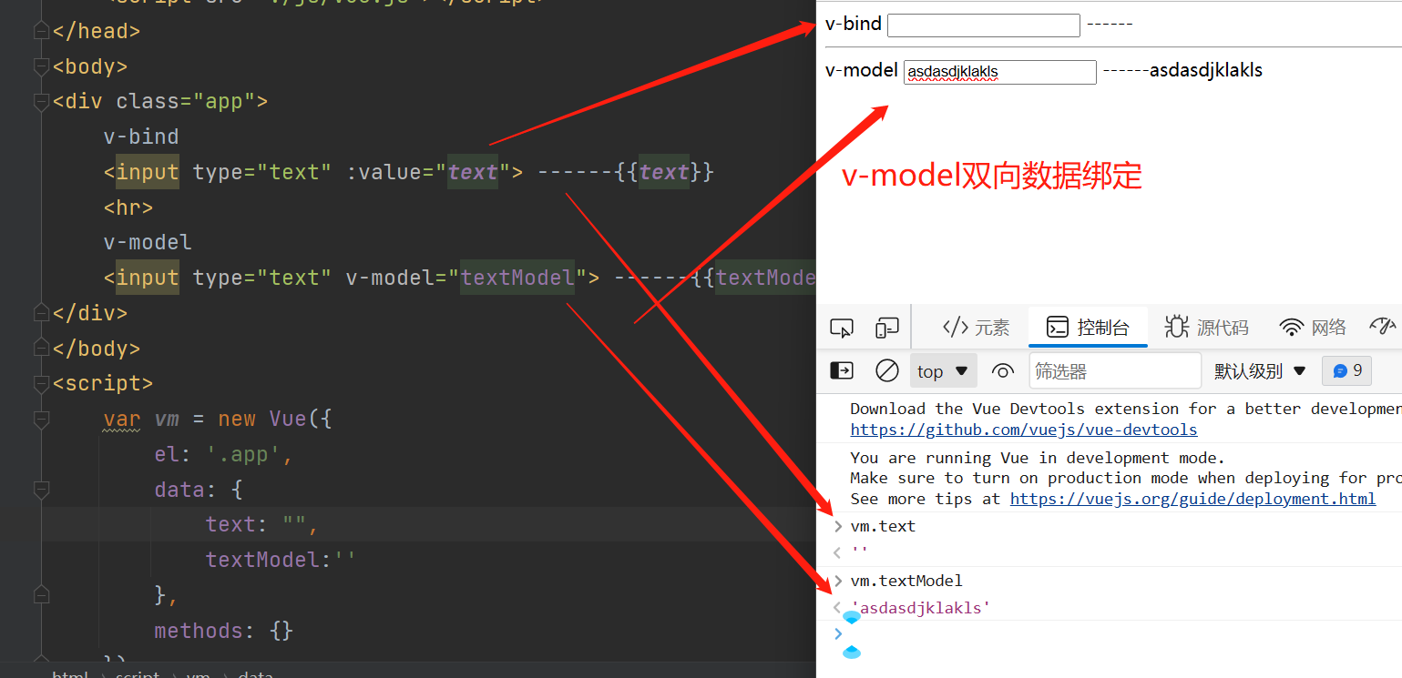Click the ------asdasdjklakls output text
Viewport: 1402px width, 678px height.
click(x=1182, y=70)
